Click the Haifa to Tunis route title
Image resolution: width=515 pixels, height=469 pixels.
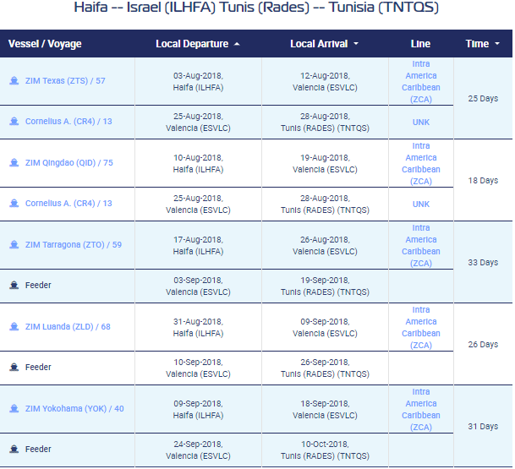point(256,8)
